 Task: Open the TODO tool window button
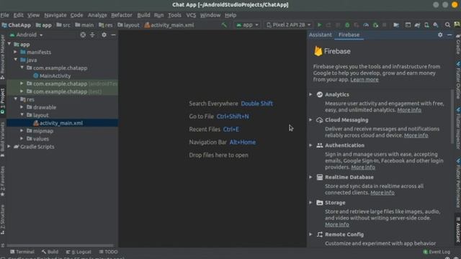[x=108, y=252]
